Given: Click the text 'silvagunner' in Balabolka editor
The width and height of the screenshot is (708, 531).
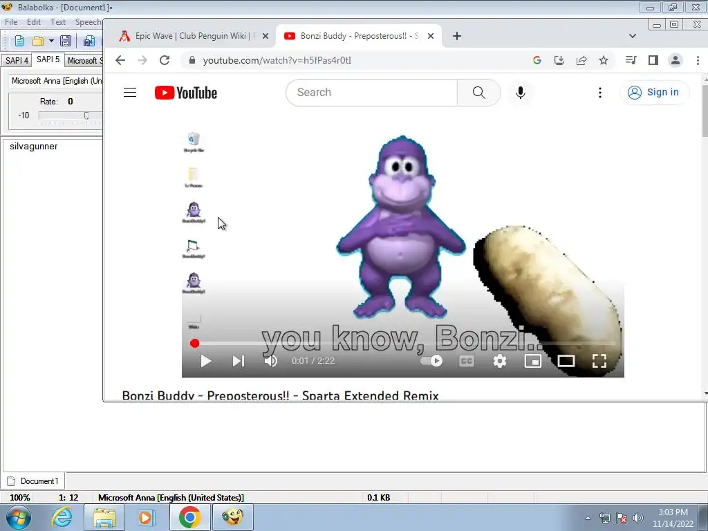Looking at the screenshot, I should (34, 147).
